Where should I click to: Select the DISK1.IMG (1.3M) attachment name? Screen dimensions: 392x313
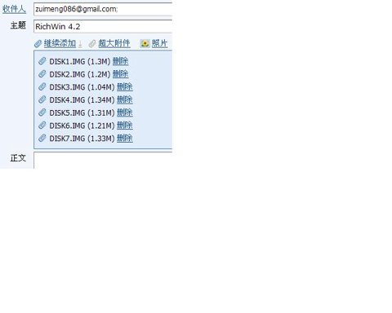[x=80, y=62]
